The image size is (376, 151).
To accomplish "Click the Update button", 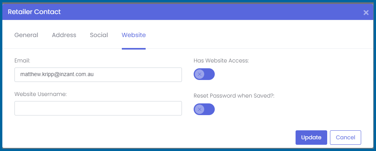I will click(x=311, y=137).
